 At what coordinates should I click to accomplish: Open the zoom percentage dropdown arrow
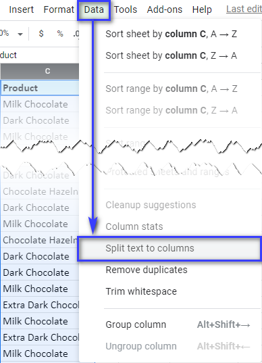[20, 34]
